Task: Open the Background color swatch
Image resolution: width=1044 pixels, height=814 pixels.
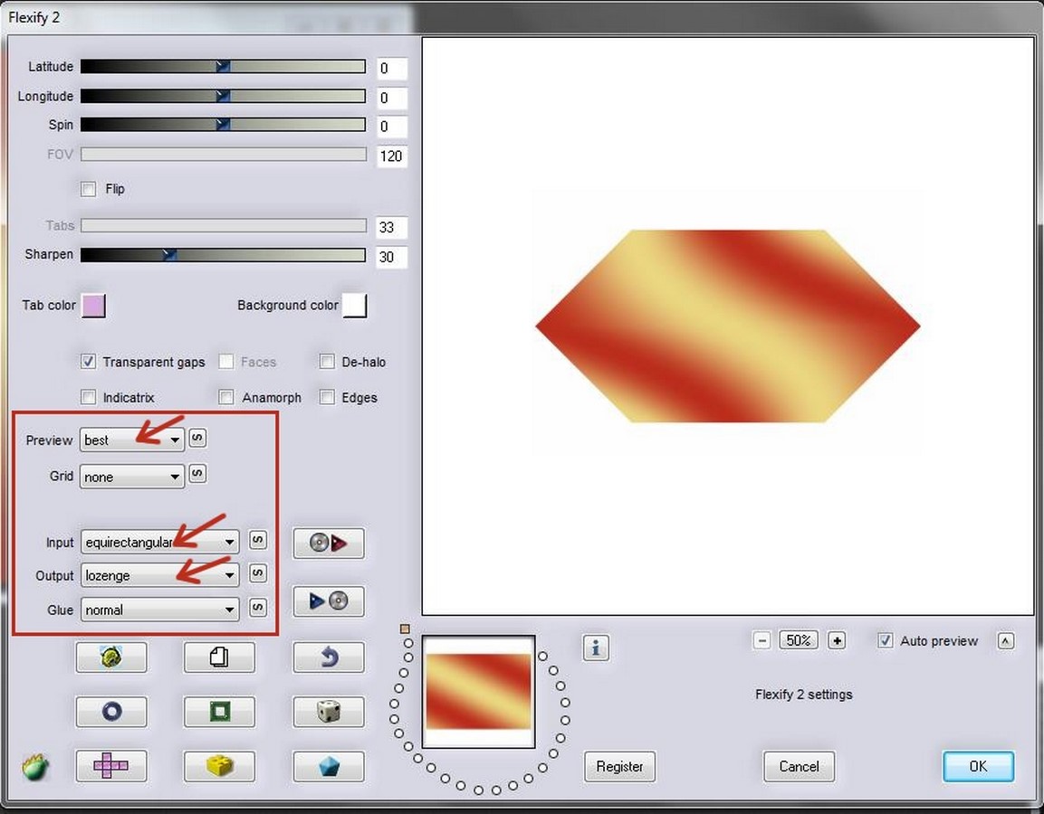Action: [x=354, y=306]
